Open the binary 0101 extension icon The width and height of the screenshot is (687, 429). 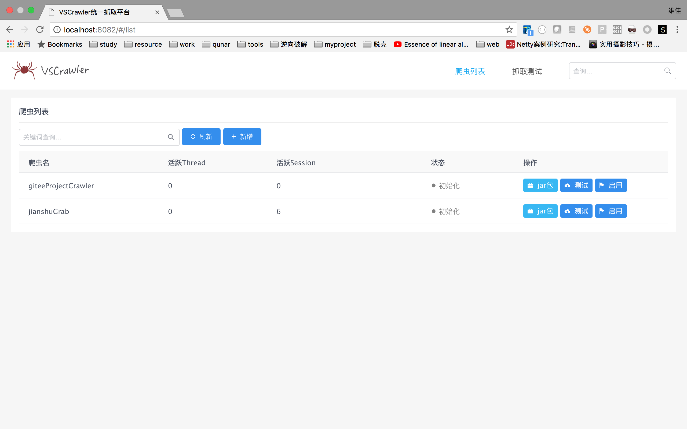[x=617, y=29]
